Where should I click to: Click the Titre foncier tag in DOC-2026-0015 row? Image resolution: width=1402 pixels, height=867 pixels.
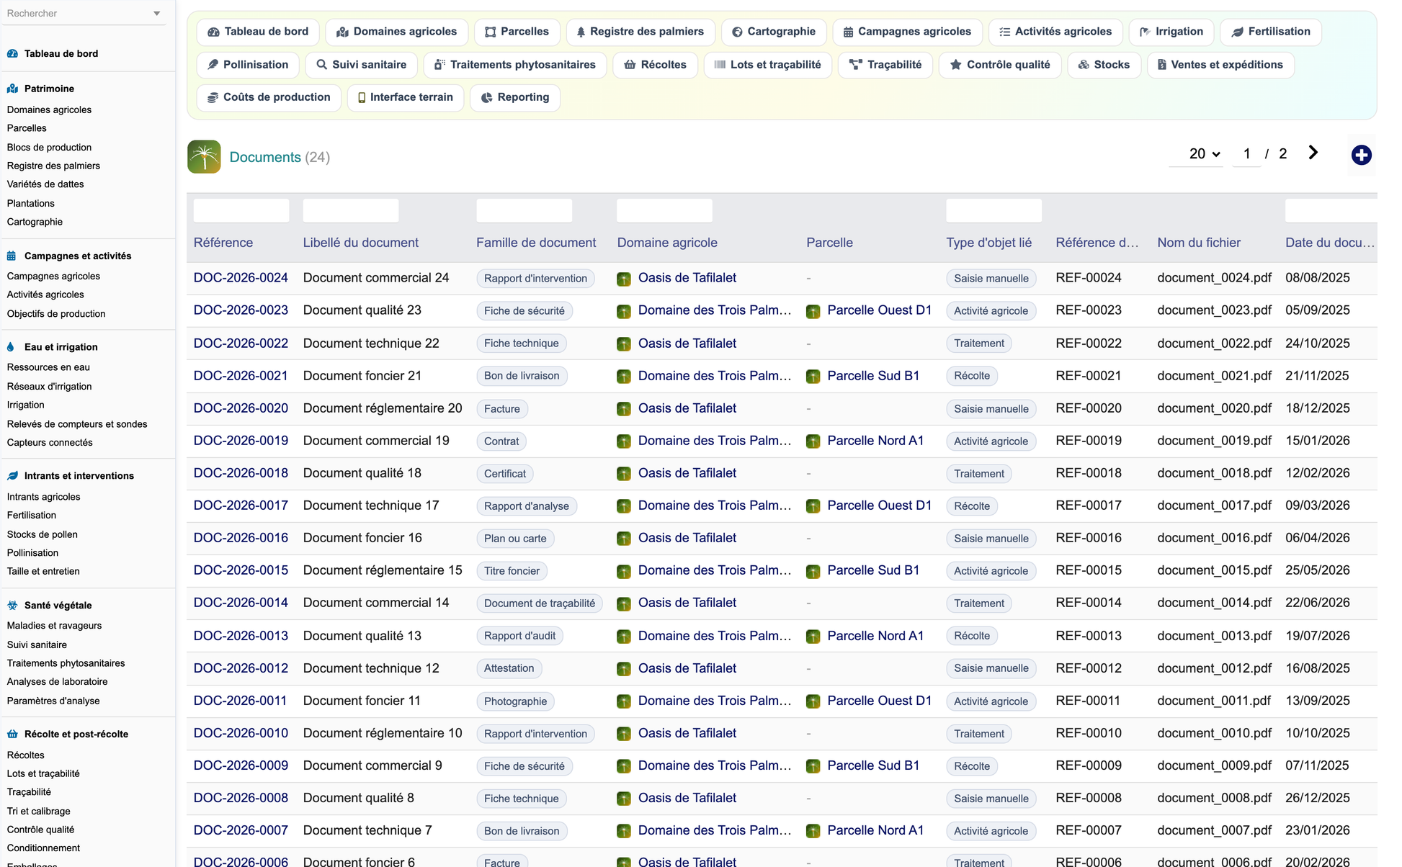(512, 571)
